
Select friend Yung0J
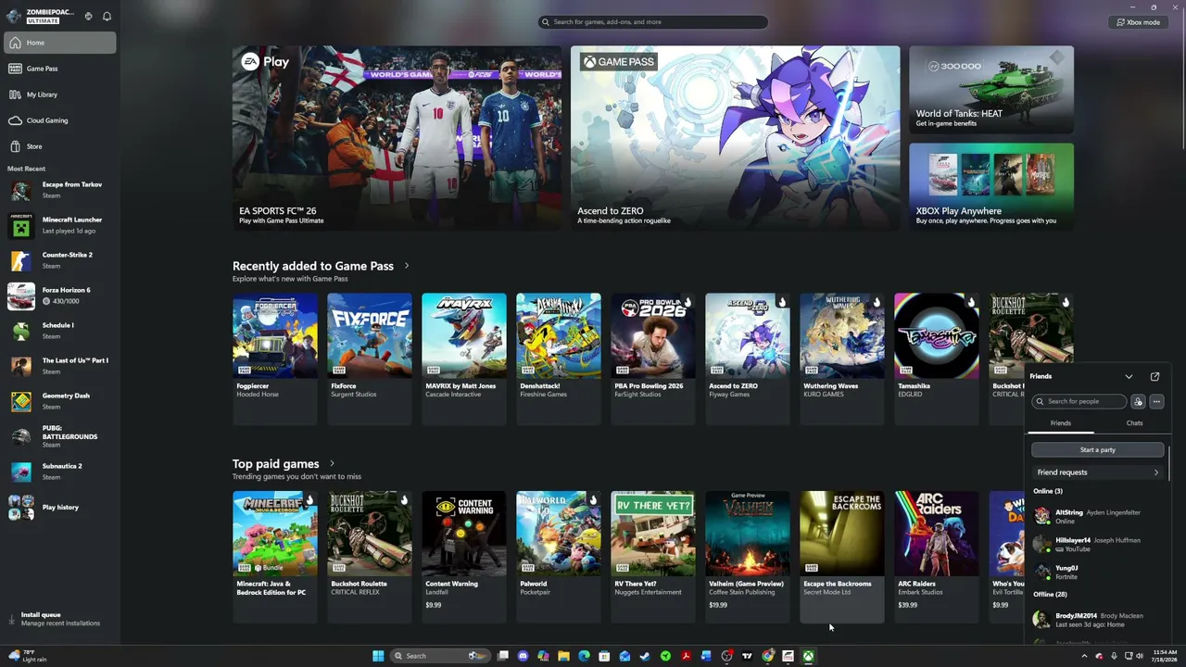click(x=1098, y=573)
